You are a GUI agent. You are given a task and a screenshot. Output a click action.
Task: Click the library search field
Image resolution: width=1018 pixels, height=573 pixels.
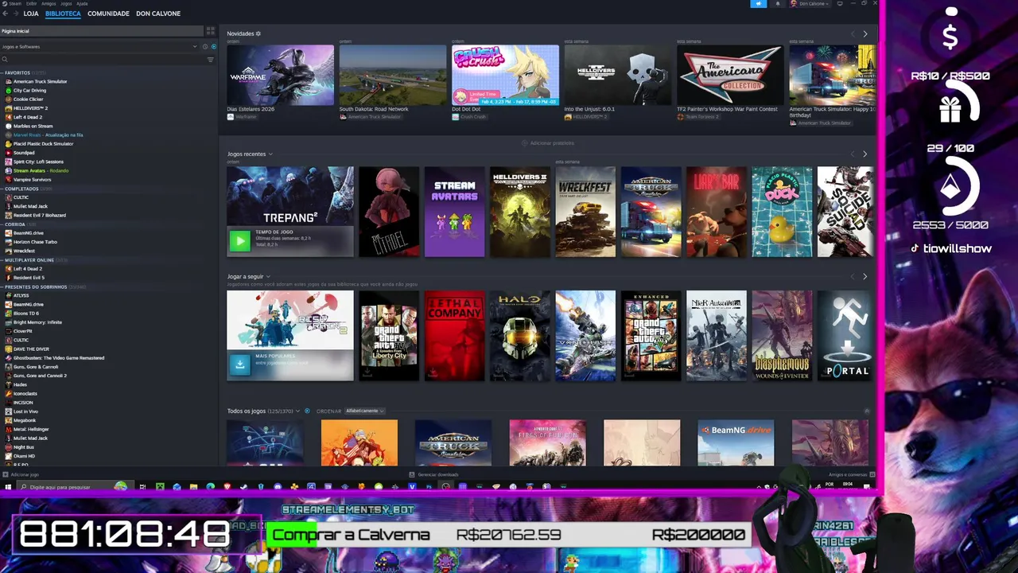(x=103, y=60)
